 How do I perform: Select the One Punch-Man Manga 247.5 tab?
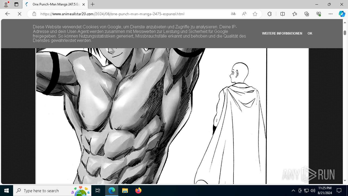click(x=55, y=4)
